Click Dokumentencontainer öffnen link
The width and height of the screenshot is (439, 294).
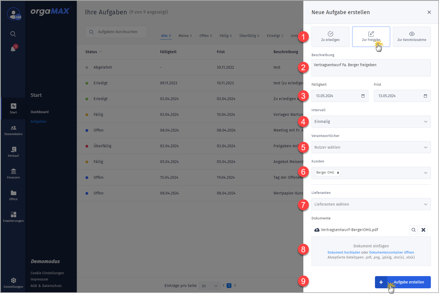click(392, 252)
